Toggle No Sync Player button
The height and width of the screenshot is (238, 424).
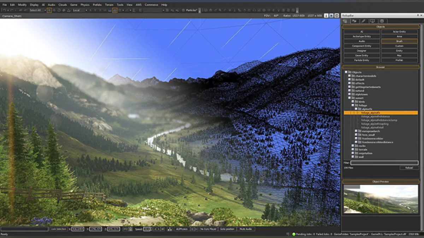pos(208,229)
